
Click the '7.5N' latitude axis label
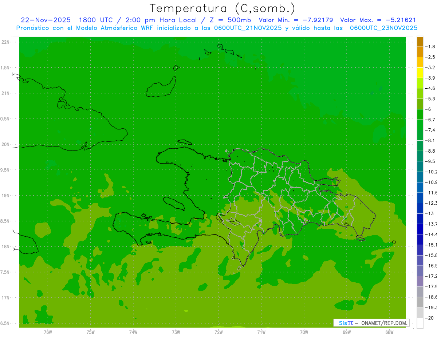pos(5,272)
